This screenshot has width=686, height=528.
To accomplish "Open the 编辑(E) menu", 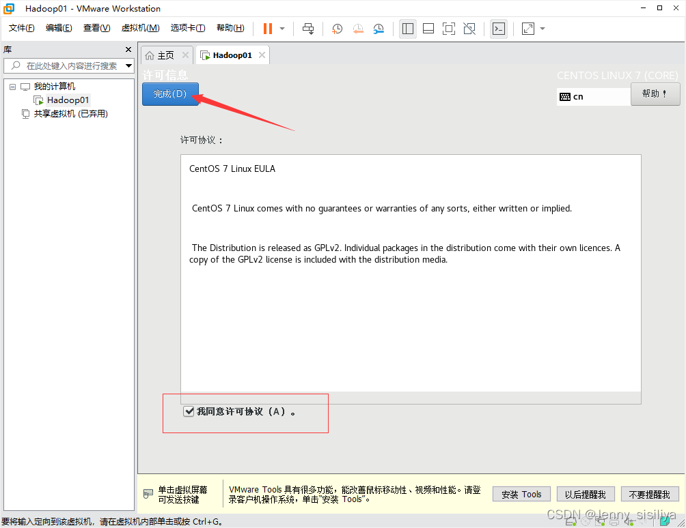I will pos(59,28).
